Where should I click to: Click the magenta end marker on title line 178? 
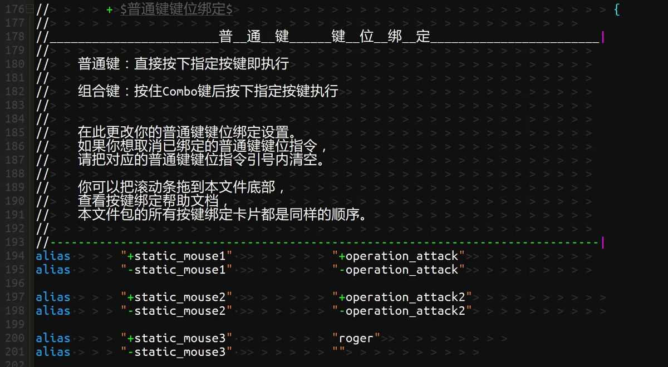[x=603, y=37]
